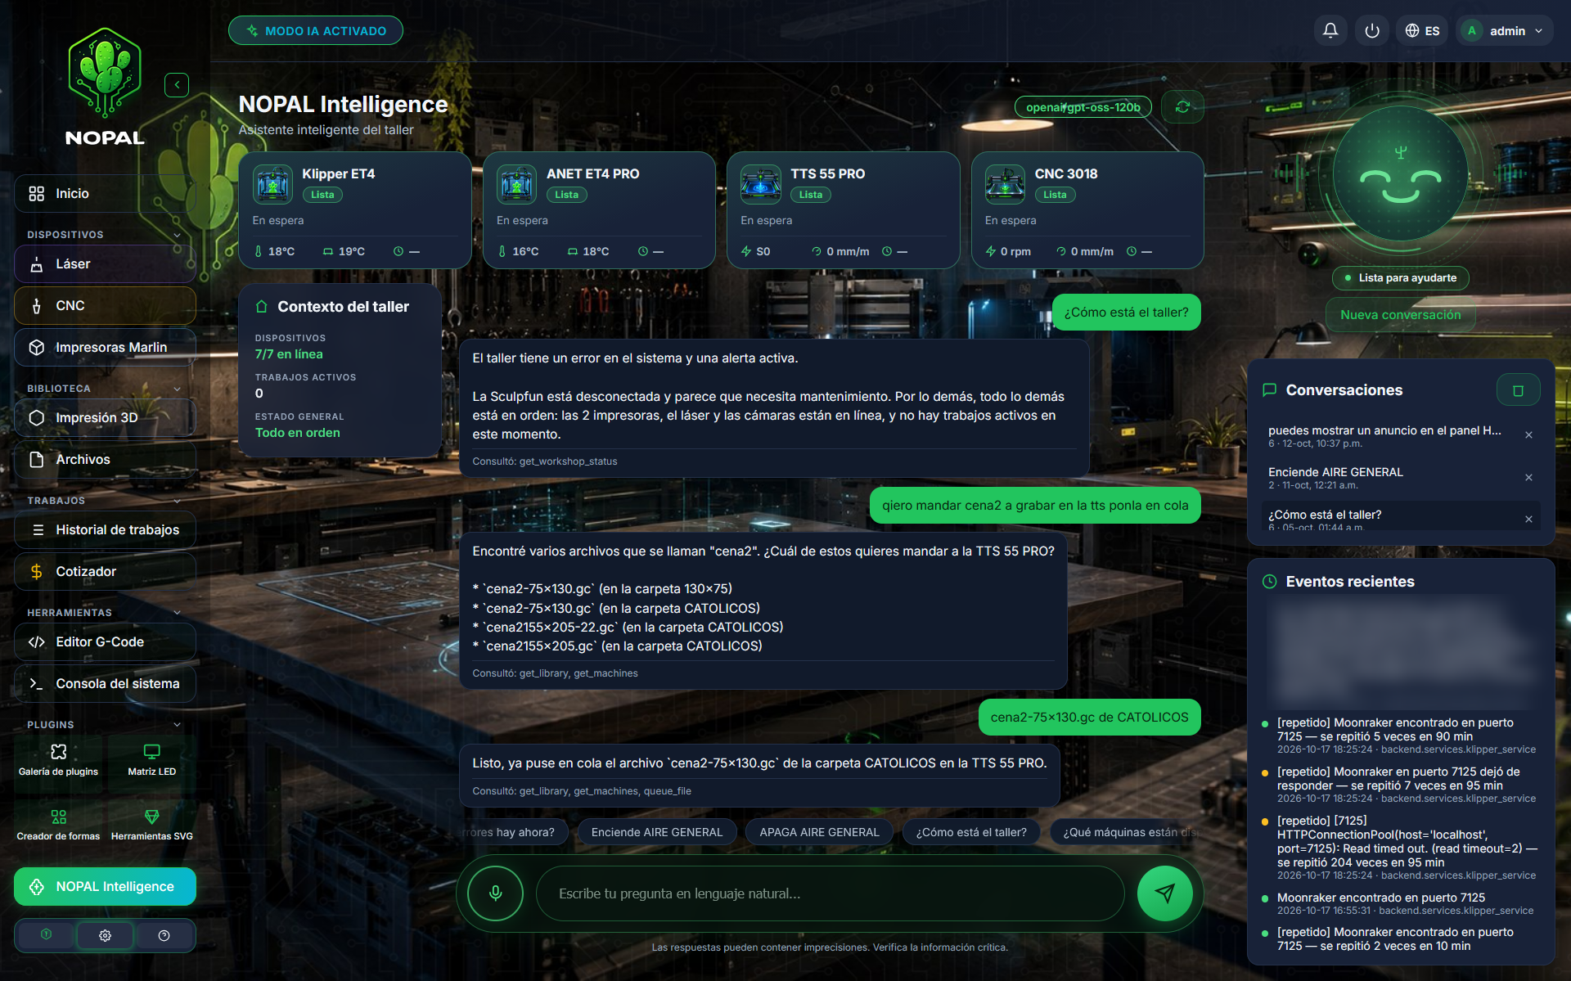Open Historial de trabajos
The image size is (1571, 981).
[105, 529]
